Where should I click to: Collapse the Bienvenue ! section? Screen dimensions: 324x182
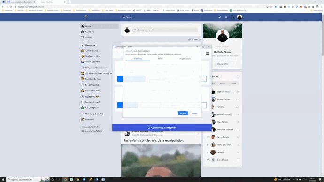[x=83, y=45]
